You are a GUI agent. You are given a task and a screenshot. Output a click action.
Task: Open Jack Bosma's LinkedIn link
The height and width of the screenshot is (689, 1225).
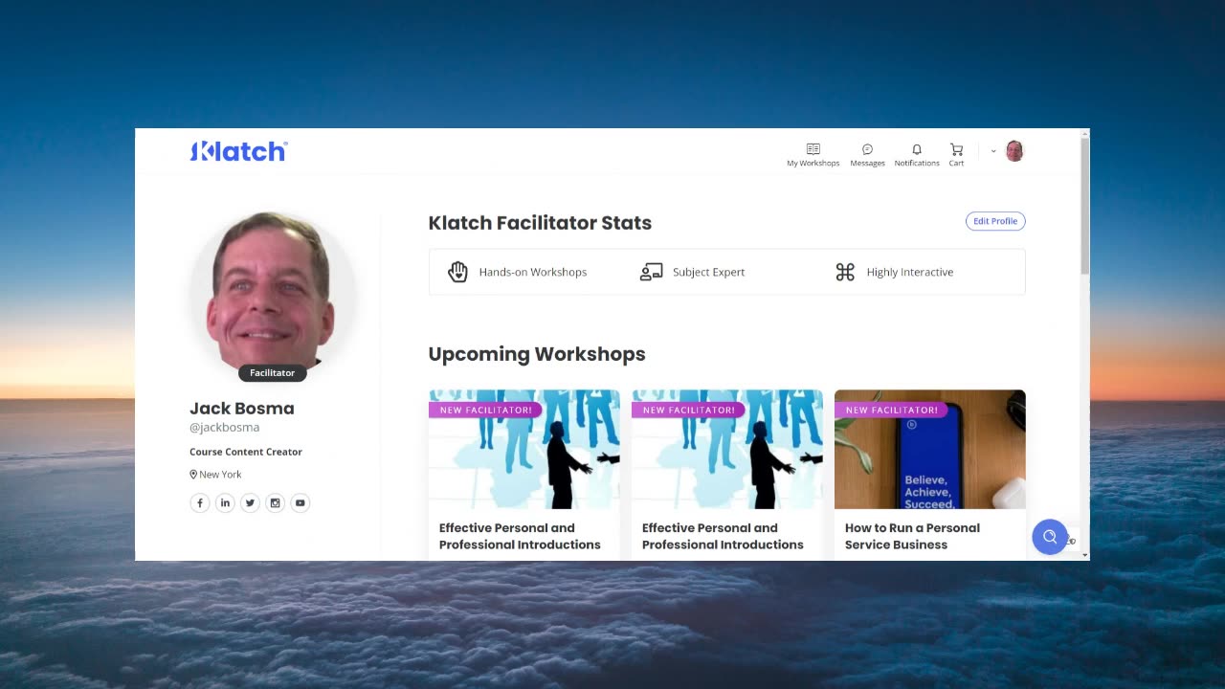pyautogui.click(x=225, y=502)
